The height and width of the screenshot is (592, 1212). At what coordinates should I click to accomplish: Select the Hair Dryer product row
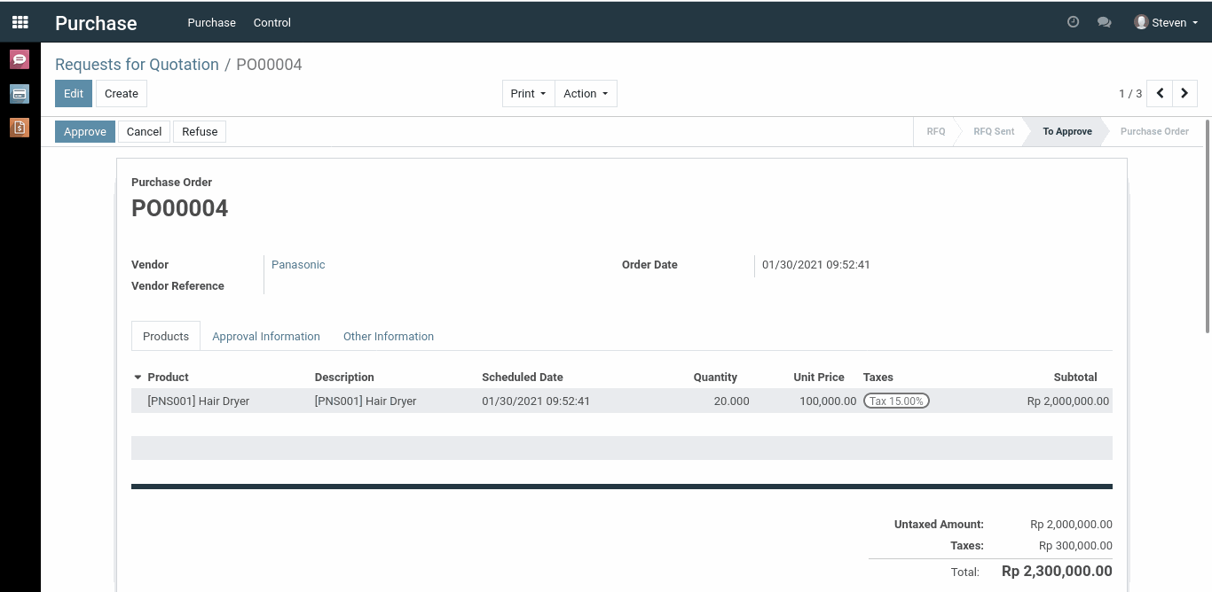click(199, 401)
